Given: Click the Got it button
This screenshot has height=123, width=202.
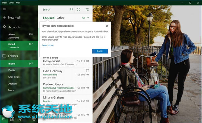Looking at the screenshot, I should [100, 51].
